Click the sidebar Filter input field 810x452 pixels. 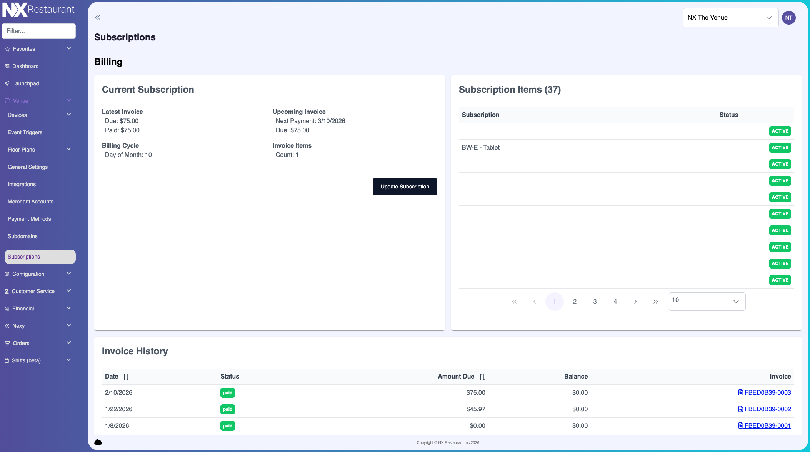click(x=38, y=31)
